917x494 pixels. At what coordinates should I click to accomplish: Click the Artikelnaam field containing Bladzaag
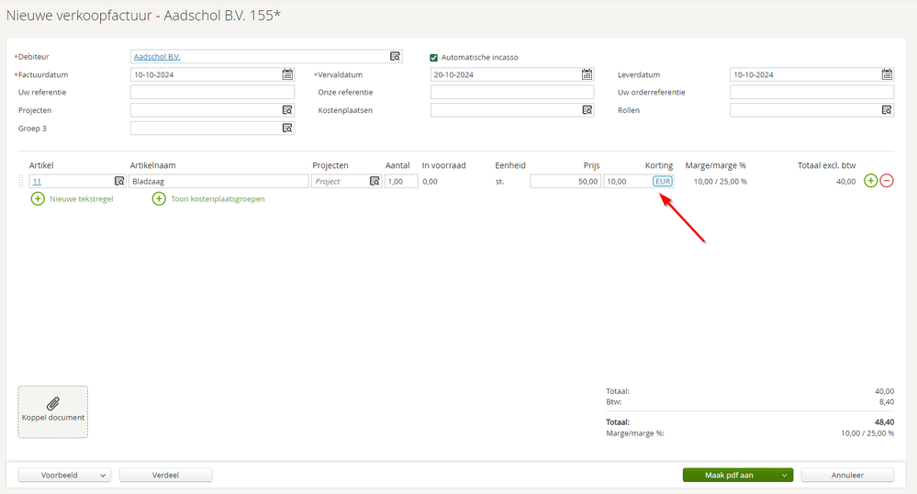(218, 182)
